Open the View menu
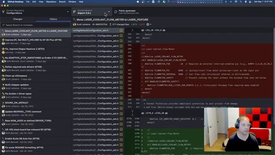Image resolution: width=275 pixels, height=155 pixels. tap(41, 2)
